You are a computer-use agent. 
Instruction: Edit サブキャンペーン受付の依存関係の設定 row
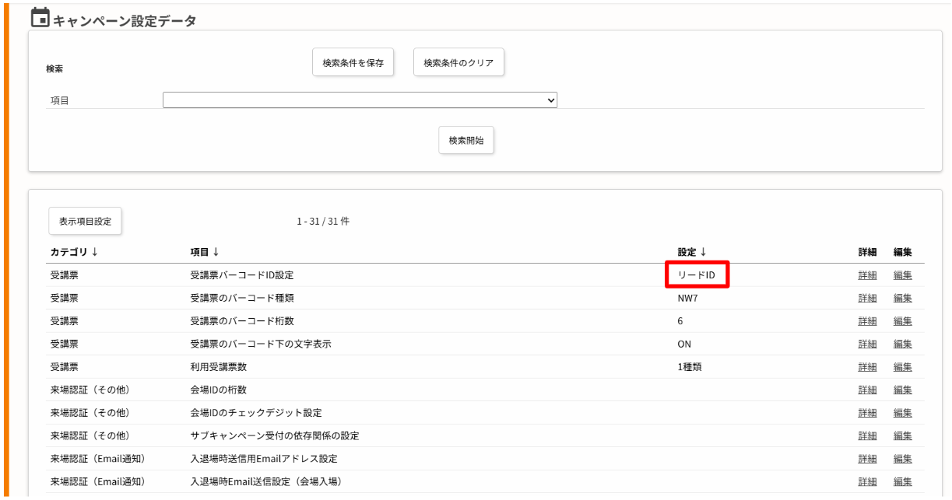(x=903, y=435)
